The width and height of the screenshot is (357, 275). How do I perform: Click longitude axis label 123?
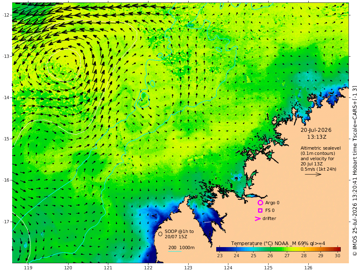click(188, 268)
